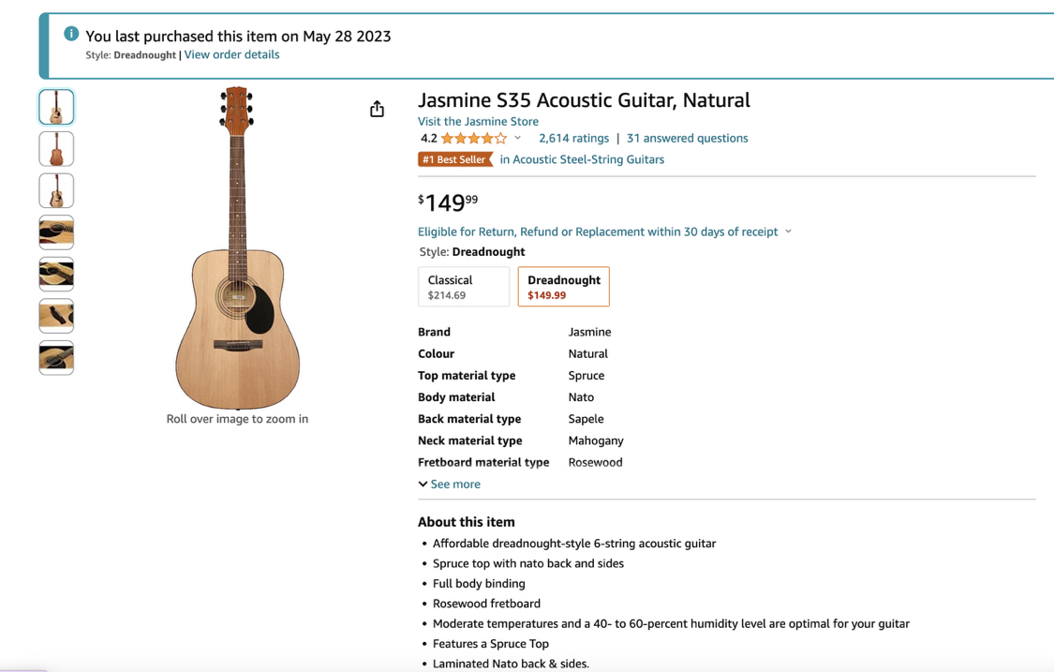The image size is (1054, 672).
Task: Click the #1 Best Seller badge
Action: coord(455,159)
